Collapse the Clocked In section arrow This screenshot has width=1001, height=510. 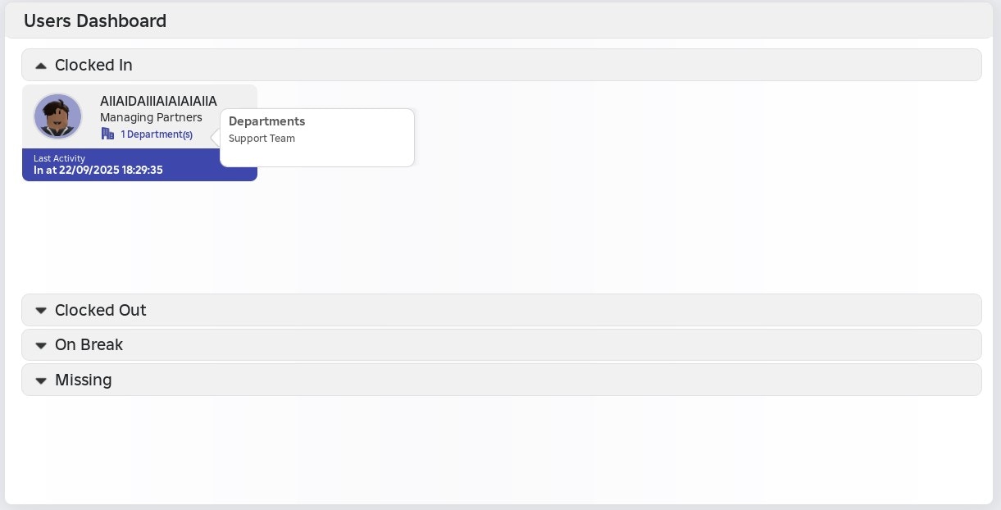41,66
